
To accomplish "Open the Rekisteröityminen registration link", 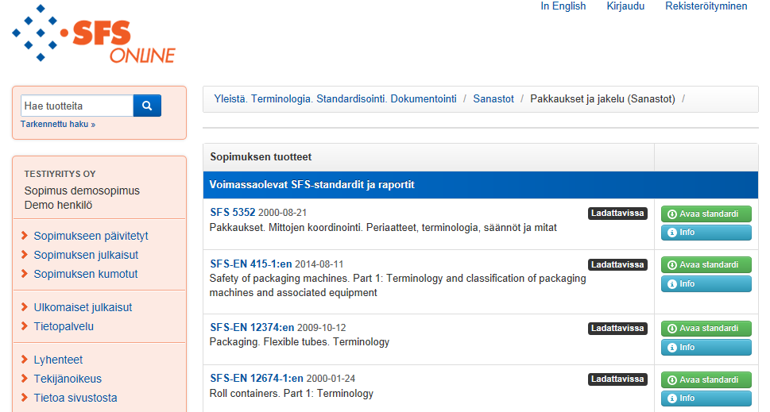I will pyautogui.click(x=706, y=6).
